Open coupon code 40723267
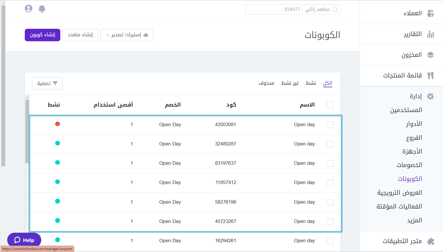This screenshot has width=443, height=252. [x=226, y=221]
